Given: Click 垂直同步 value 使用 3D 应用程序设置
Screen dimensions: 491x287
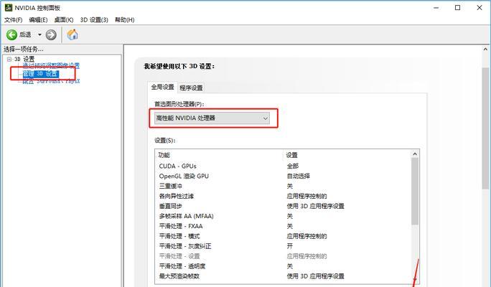Looking at the screenshot, I should coord(316,206).
